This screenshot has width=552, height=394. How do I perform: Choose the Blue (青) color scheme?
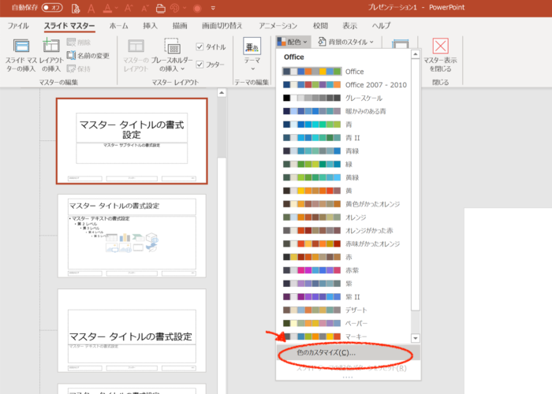pos(343,125)
